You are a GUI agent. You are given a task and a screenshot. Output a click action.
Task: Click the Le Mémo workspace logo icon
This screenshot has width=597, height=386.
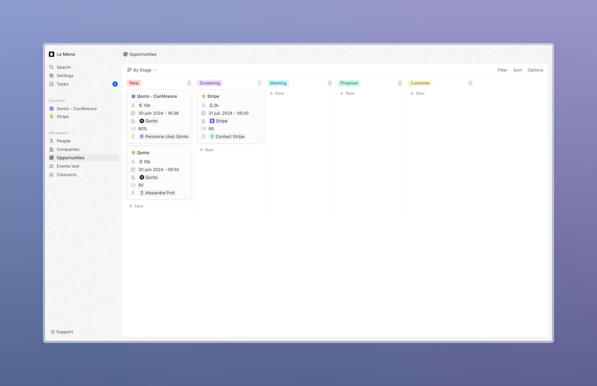click(51, 54)
